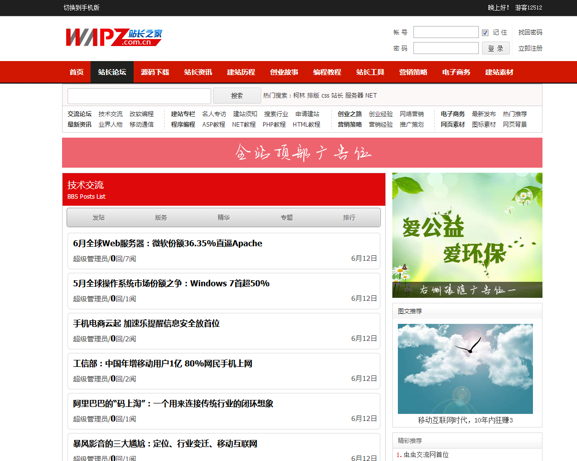Open the 找回密码 link
The image size is (577, 461).
[x=530, y=33]
